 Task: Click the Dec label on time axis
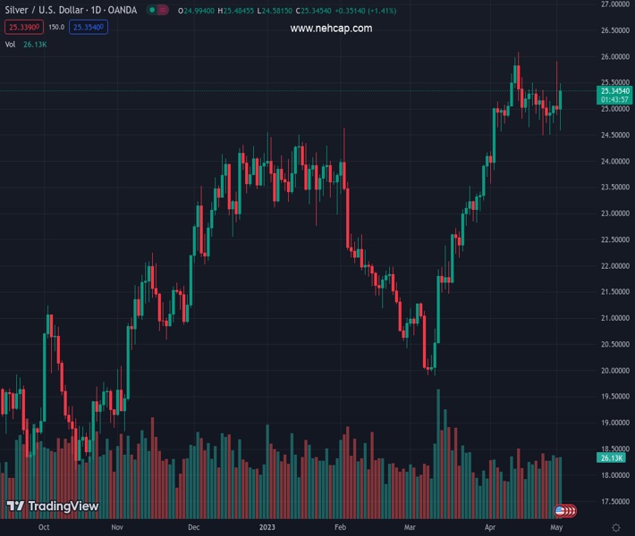193,527
